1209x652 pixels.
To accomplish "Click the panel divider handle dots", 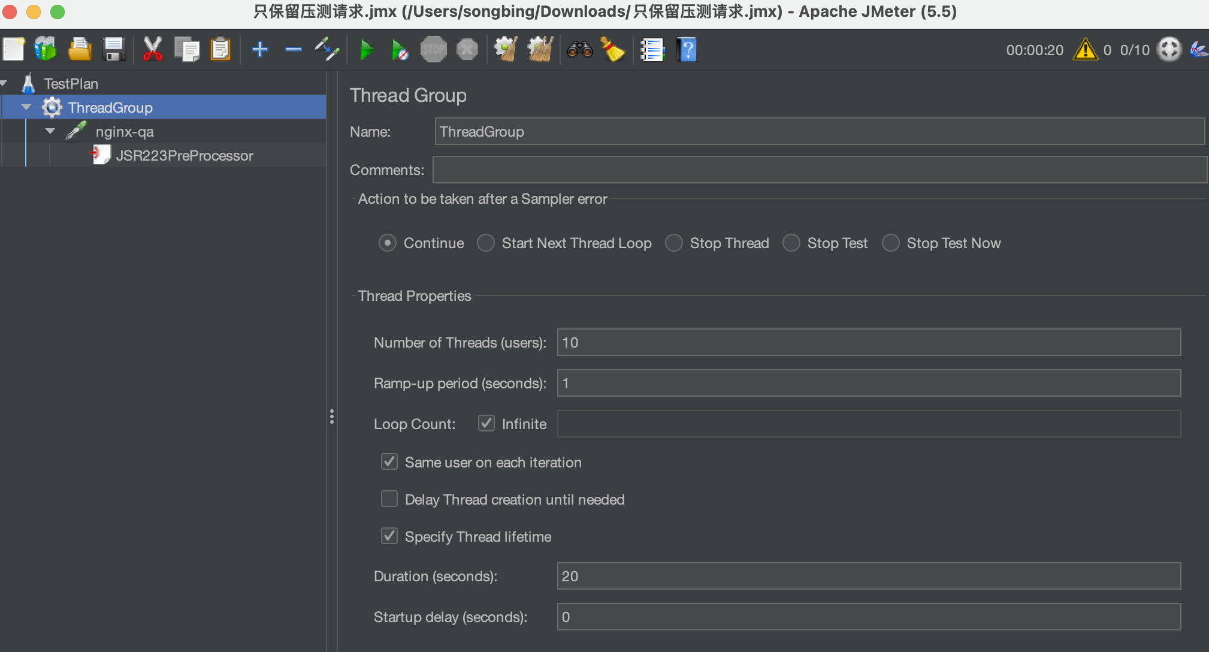I will tap(331, 416).
